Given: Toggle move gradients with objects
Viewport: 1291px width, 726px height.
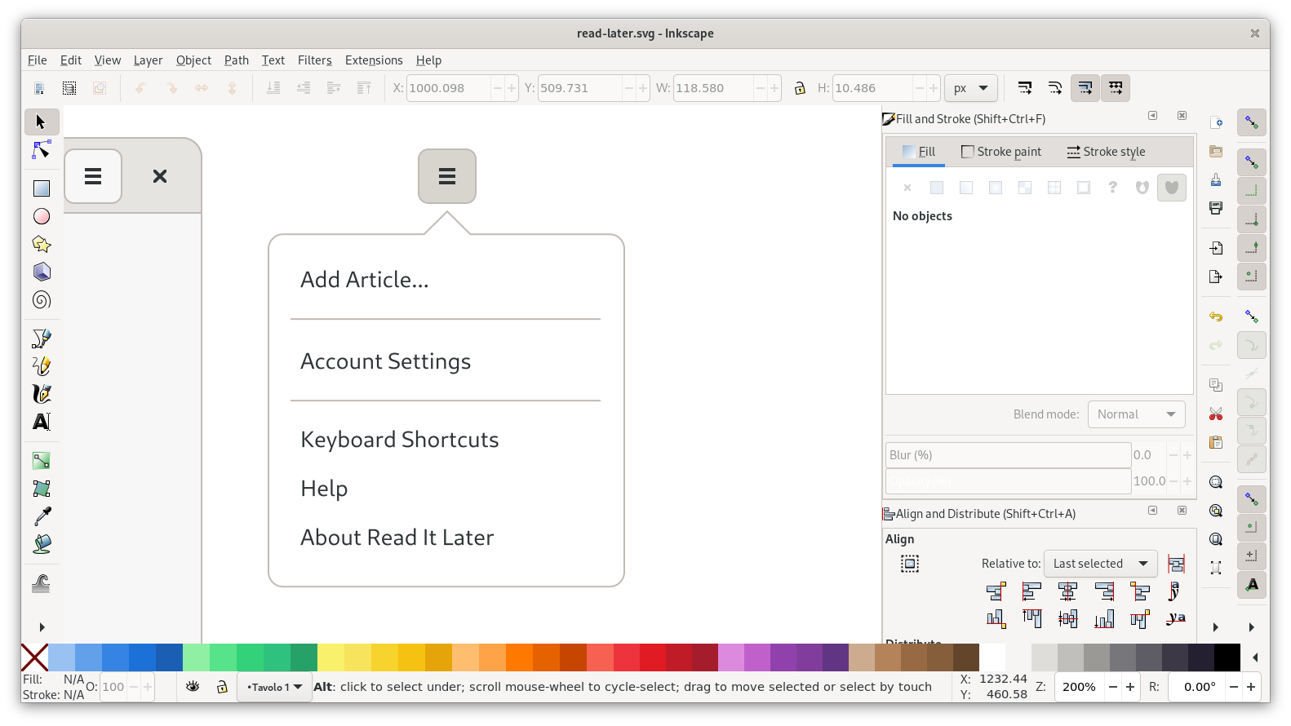Looking at the screenshot, I should [1085, 88].
